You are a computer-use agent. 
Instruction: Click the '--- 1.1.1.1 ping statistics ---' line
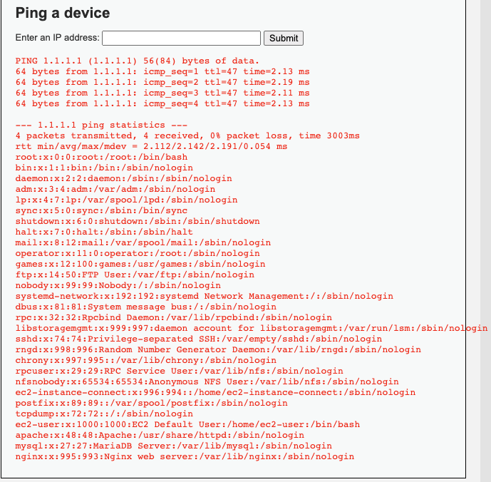click(x=101, y=125)
